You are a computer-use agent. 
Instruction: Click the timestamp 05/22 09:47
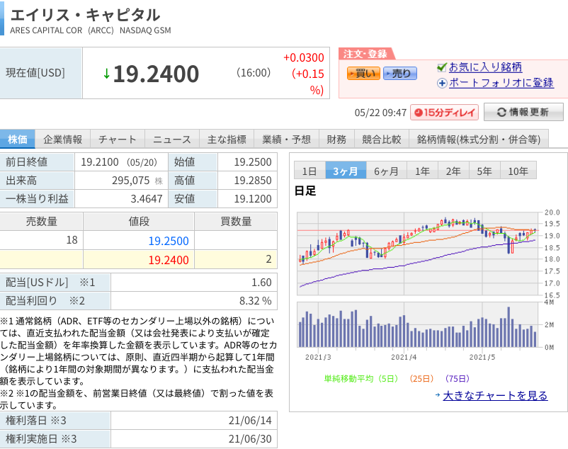coord(380,113)
